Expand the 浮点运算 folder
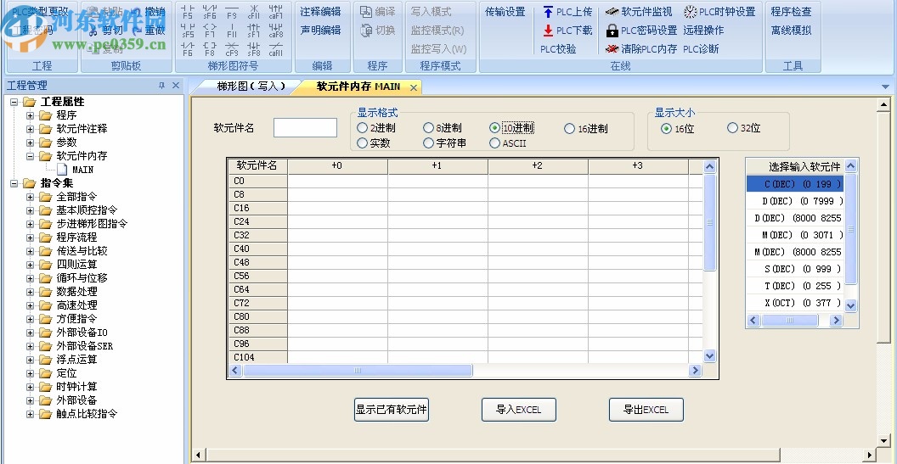 point(31,360)
